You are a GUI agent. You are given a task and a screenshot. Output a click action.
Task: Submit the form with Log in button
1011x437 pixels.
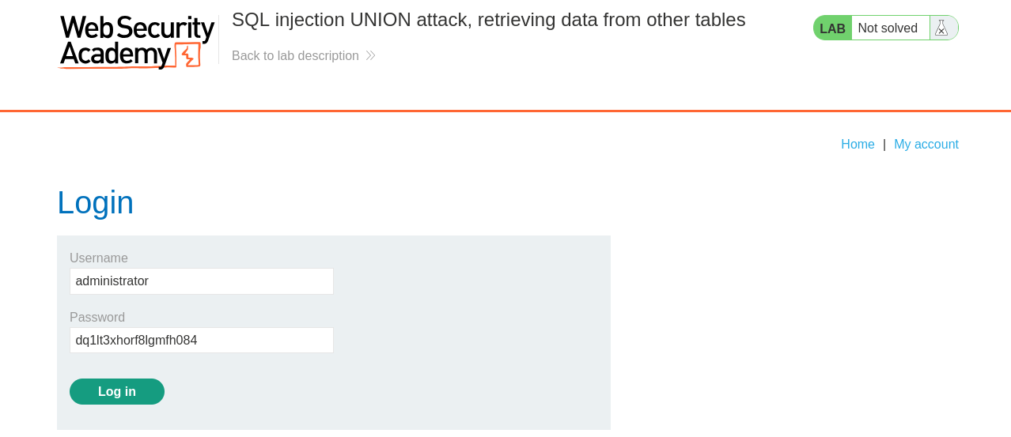(x=117, y=391)
